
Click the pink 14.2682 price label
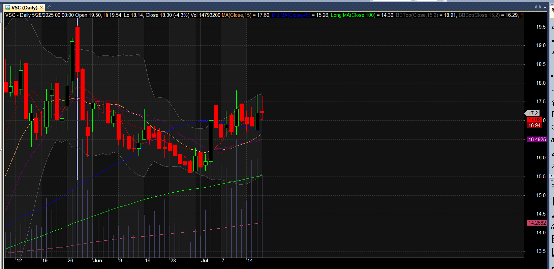(x=537, y=223)
